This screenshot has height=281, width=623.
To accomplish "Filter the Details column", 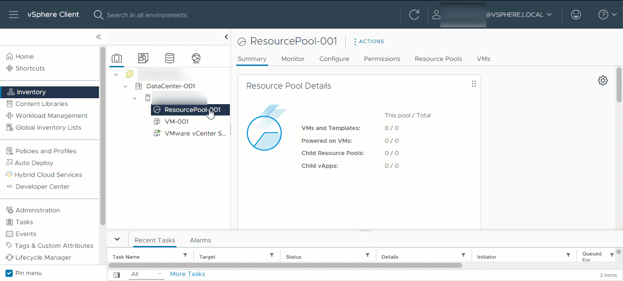I will point(463,256).
